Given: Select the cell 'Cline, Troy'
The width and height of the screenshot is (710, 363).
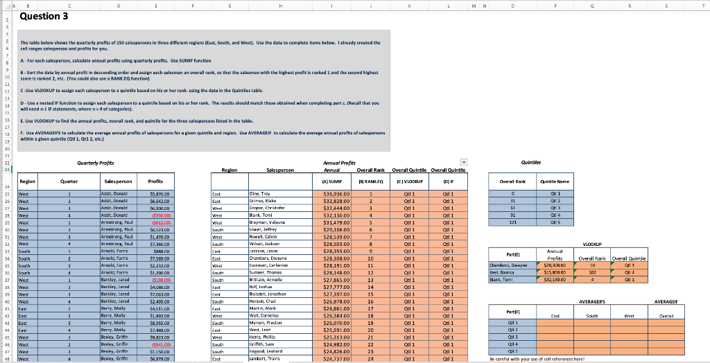Looking at the screenshot, I should click(x=280, y=194).
